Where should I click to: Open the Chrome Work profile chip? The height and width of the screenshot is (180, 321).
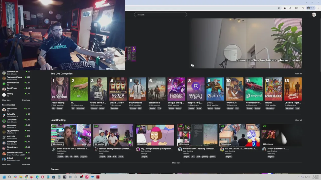pyautogui.click(x=311, y=8)
